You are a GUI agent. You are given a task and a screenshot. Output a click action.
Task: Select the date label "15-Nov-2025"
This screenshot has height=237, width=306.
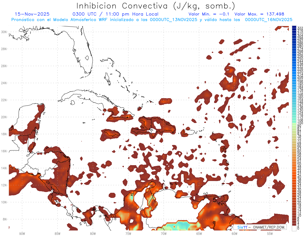click(x=32, y=14)
